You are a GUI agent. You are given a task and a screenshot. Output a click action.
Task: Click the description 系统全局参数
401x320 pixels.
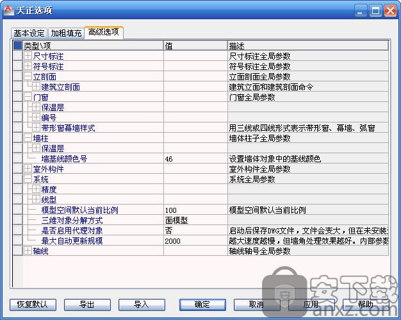click(252, 179)
